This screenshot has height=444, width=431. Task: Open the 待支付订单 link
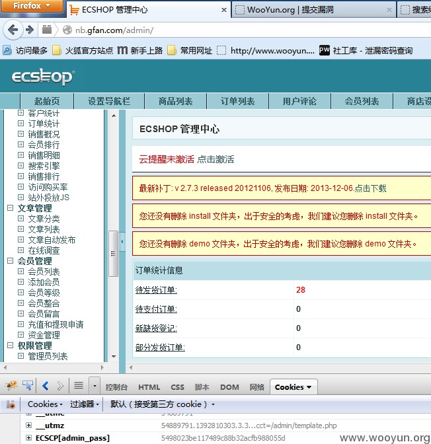click(156, 309)
